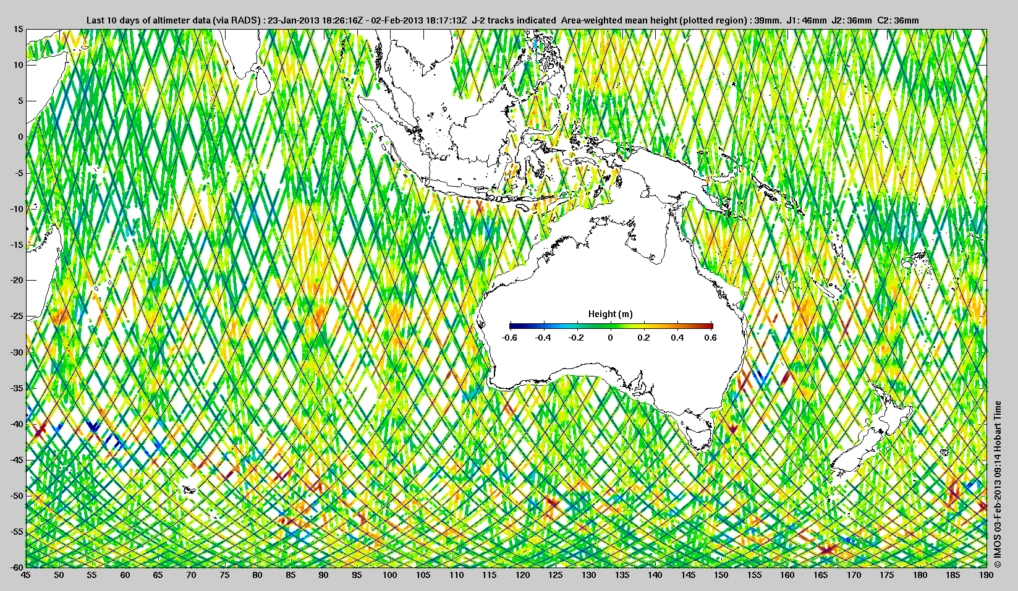
Task: Click the '-0.2' colorbar tick label
Action: click(x=577, y=338)
